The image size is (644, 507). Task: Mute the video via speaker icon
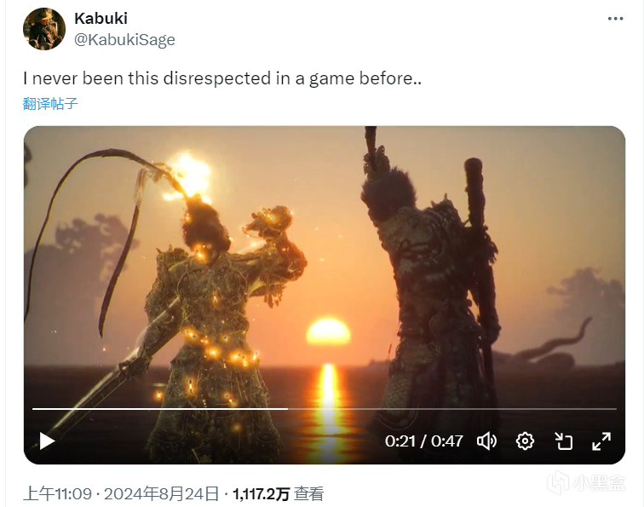pos(486,441)
